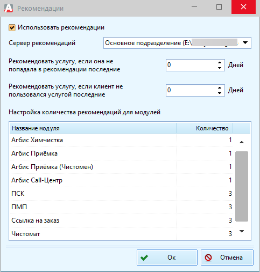Screen dimensions: 260x272
Task: Click the Agbis app logo icon
Action: click(x=9, y=8)
